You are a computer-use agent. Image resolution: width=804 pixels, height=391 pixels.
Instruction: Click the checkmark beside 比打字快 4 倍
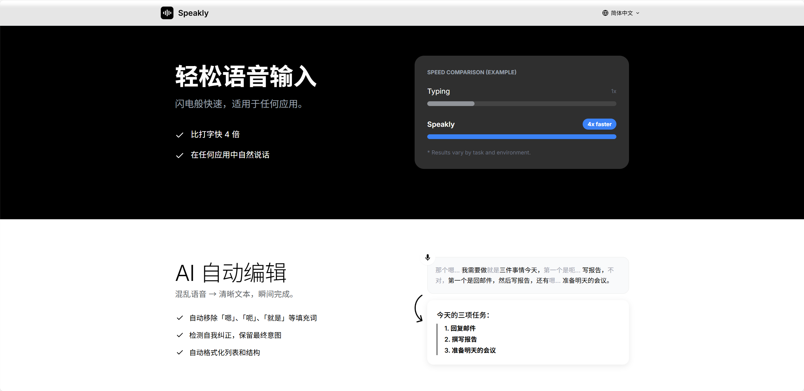coord(180,135)
